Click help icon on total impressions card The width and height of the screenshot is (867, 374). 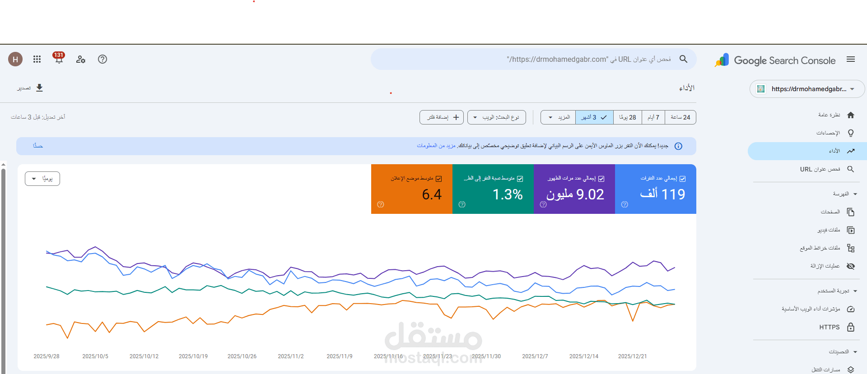[x=543, y=204]
